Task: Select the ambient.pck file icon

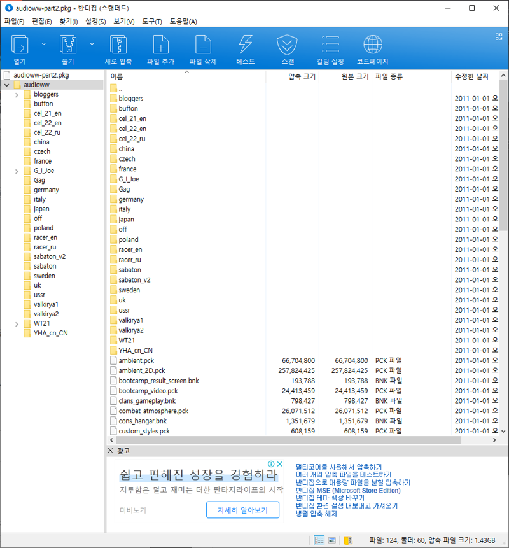Action: tap(113, 360)
